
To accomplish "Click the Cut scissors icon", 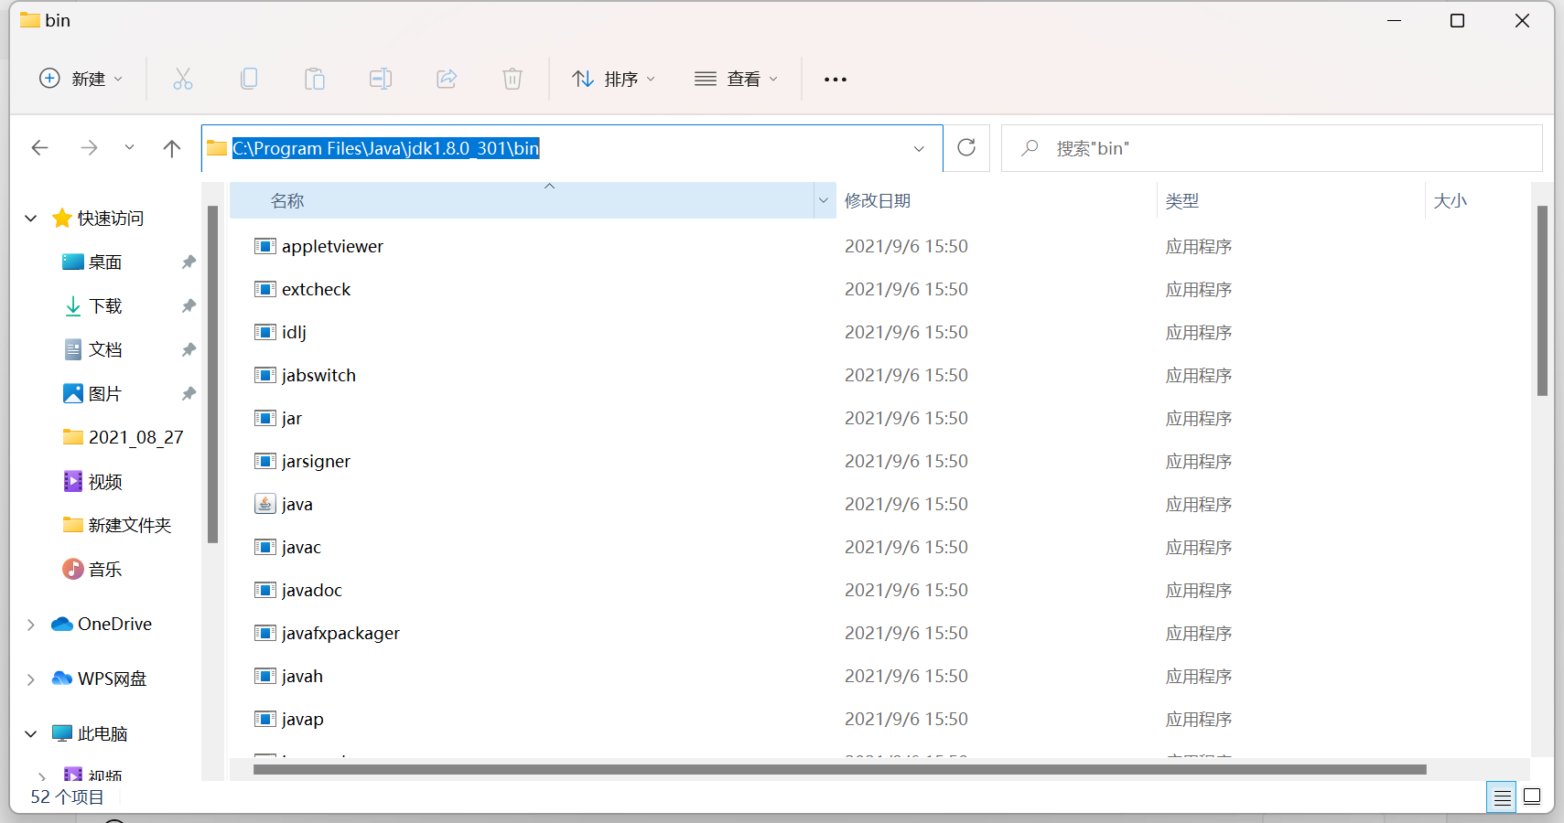I will click(183, 79).
